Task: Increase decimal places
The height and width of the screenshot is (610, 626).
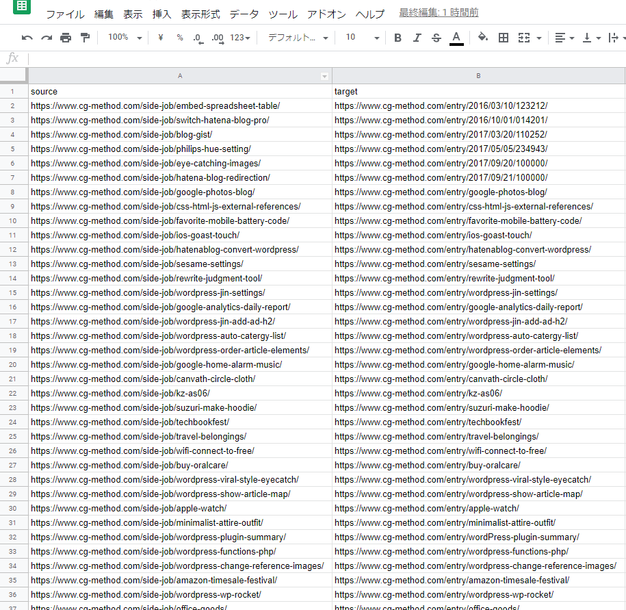Action: click(218, 38)
